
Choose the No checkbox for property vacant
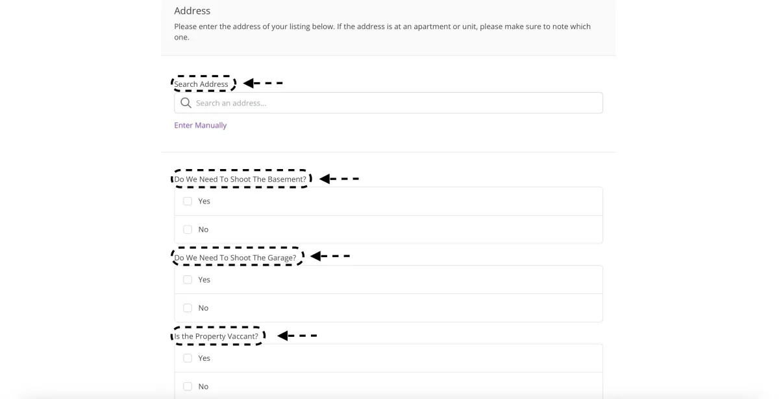click(x=188, y=386)
